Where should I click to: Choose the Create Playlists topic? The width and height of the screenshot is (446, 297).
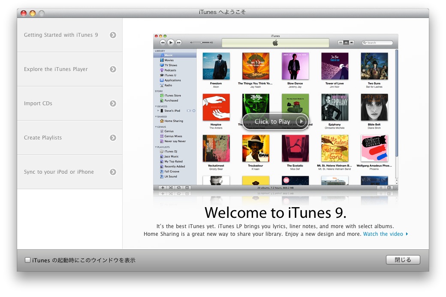[x=69, y=138]
